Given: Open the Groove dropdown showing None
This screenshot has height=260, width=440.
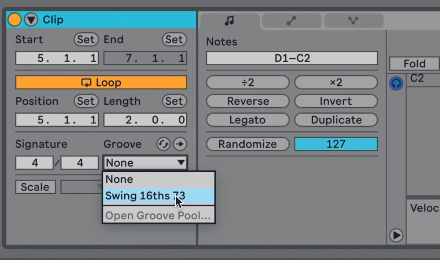Looking at the screenshot, I should [145, 163].
